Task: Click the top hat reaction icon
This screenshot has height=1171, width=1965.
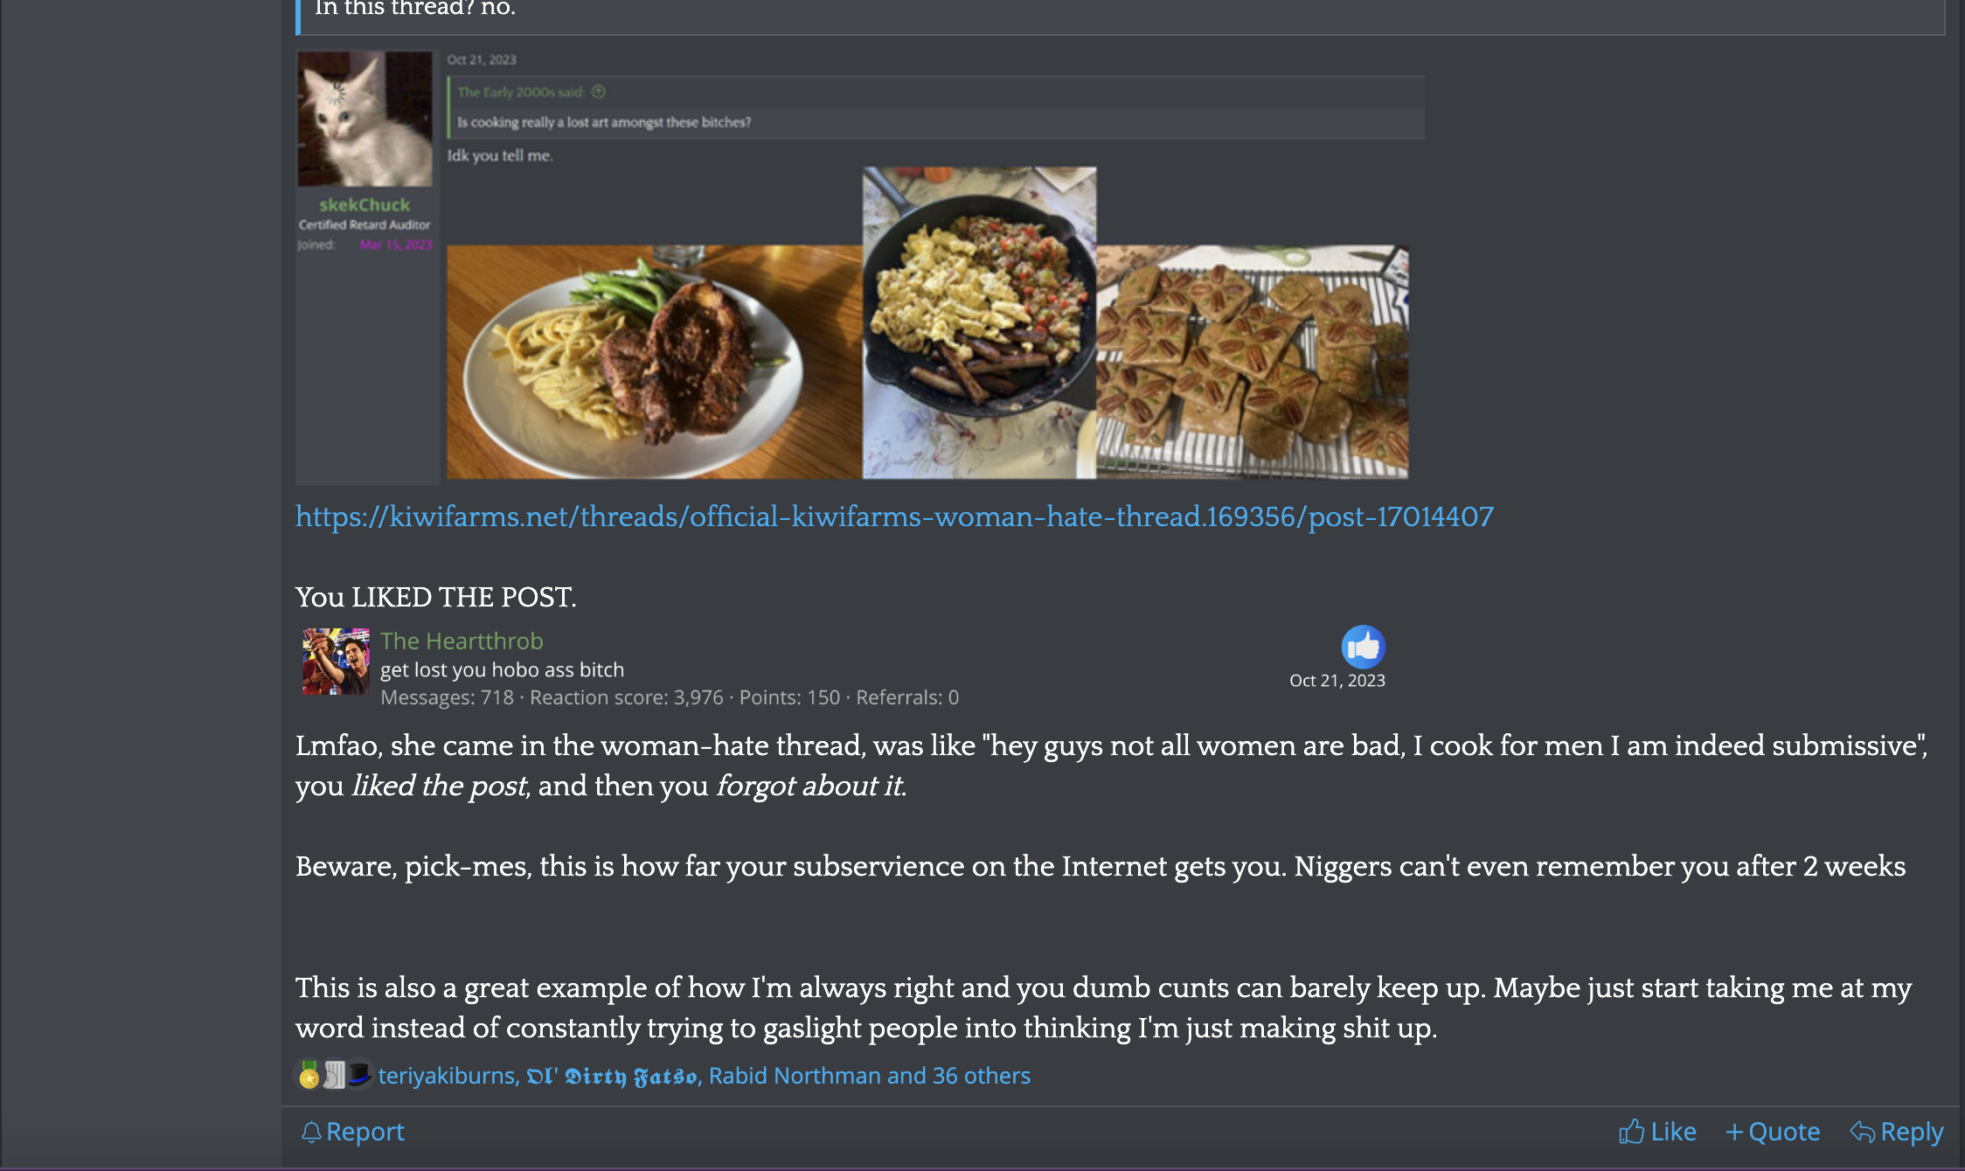Action: (359, 1075)
